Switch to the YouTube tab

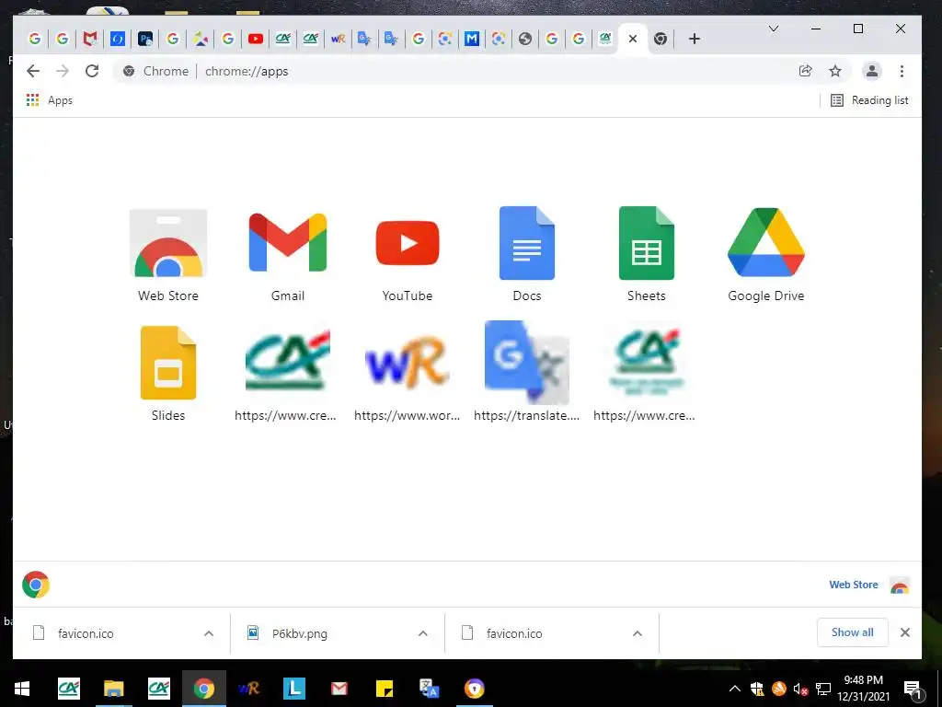point(256,39)
